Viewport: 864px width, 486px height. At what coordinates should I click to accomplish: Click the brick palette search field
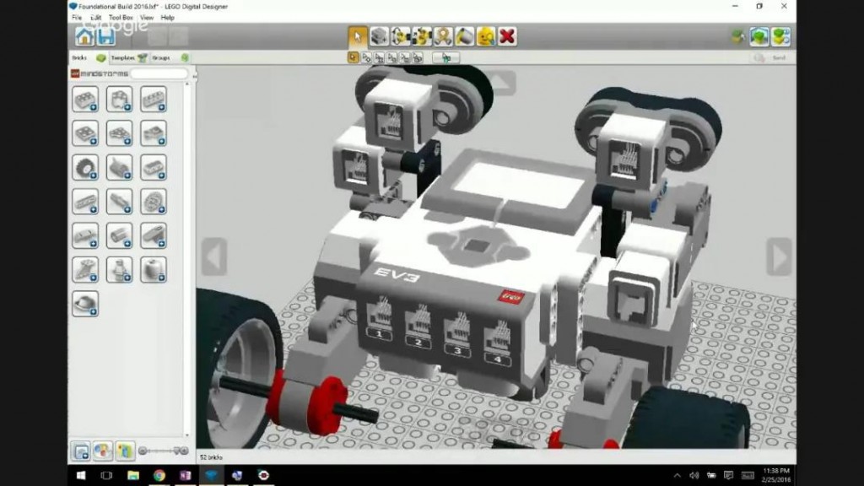[x=159, y=74]
